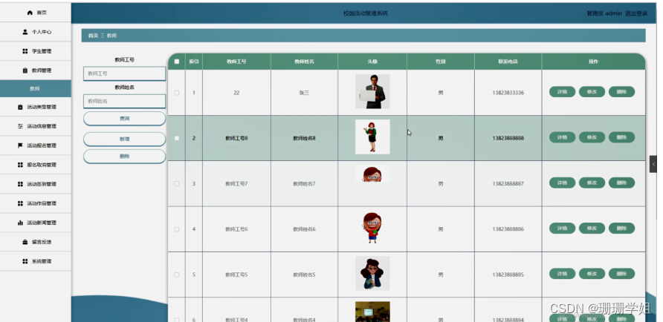Click the 退出登录 logout link

(x=636, y=13)
